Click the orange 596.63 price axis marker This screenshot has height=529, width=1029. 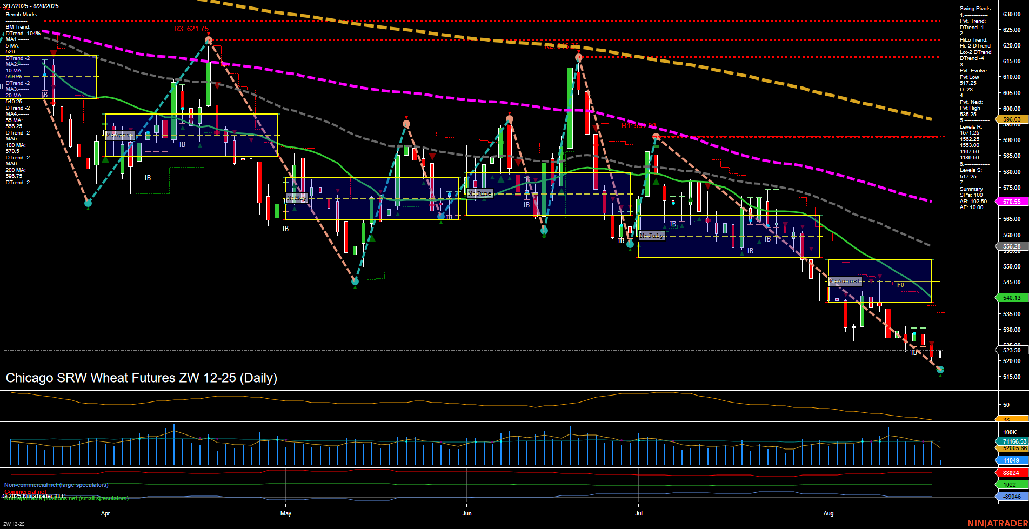pos(1011,120)
